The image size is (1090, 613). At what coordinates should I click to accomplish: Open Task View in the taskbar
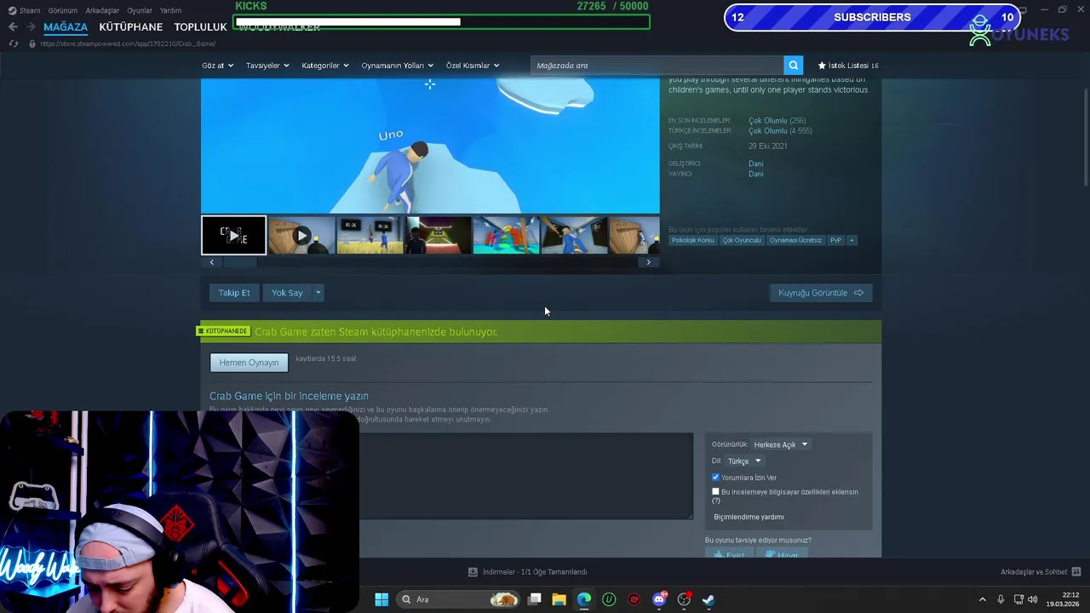[535, 599]
